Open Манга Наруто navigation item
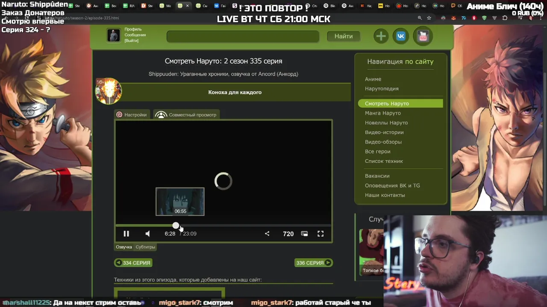This screenshot has width=547, height=307. click(x=383, y=113)
